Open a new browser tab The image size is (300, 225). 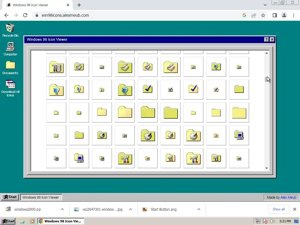(79, 5)
